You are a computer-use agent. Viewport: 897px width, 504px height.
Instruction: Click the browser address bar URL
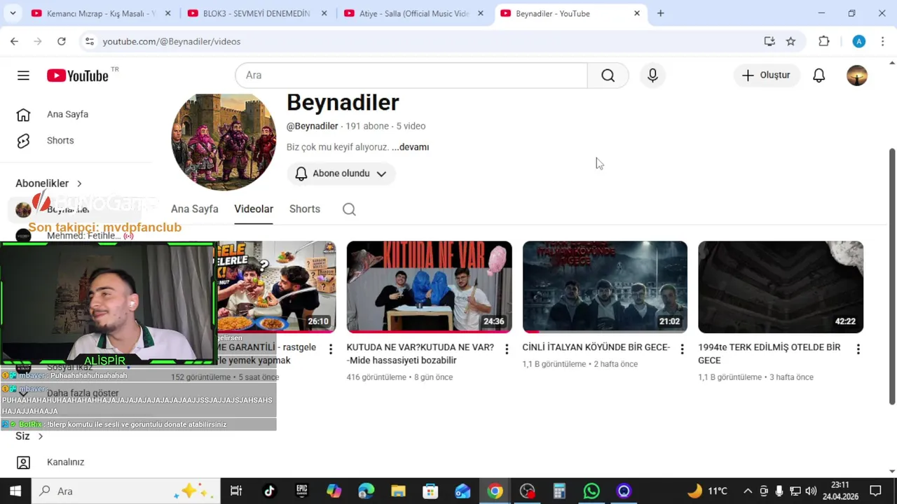[x=172, y=41]
